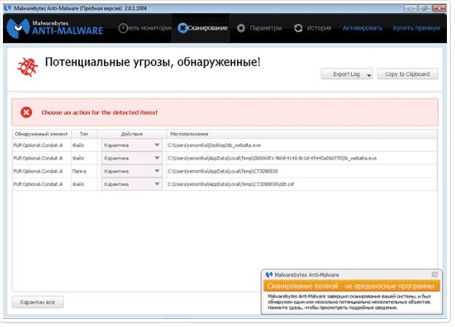This screenshot has width=455, height=327.
Task: Click the red X alert icon
Action: [26, 112]
